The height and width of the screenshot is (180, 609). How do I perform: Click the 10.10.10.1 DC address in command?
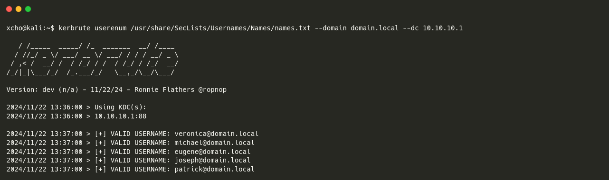443,28
